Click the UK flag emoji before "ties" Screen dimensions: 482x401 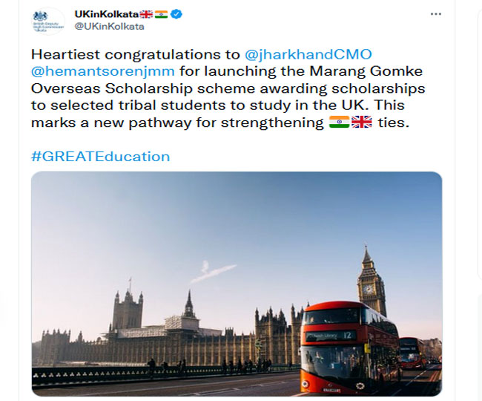click(x=361, y=123)
